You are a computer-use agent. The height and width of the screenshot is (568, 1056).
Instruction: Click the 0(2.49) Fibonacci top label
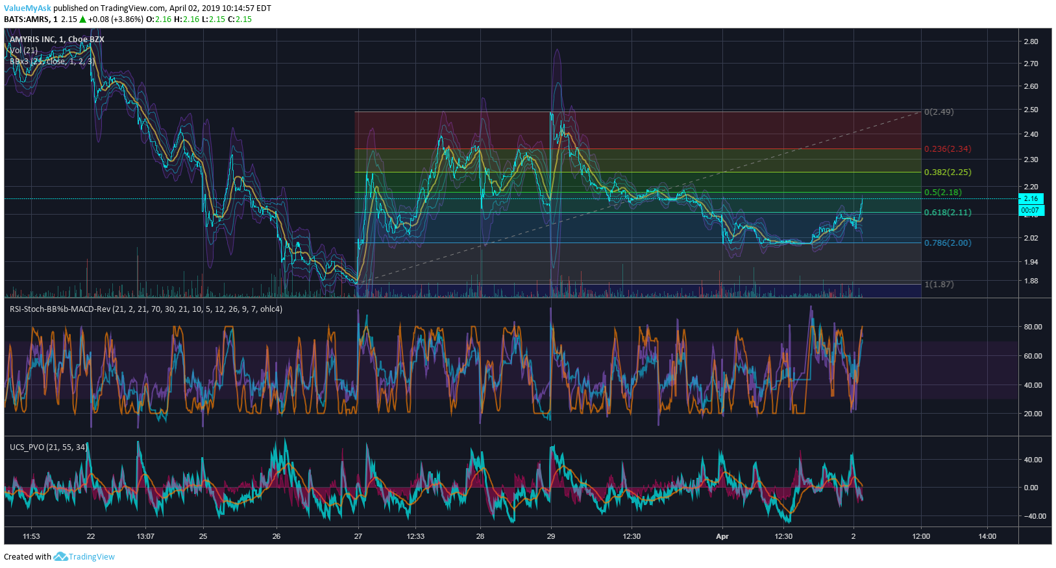939,112
